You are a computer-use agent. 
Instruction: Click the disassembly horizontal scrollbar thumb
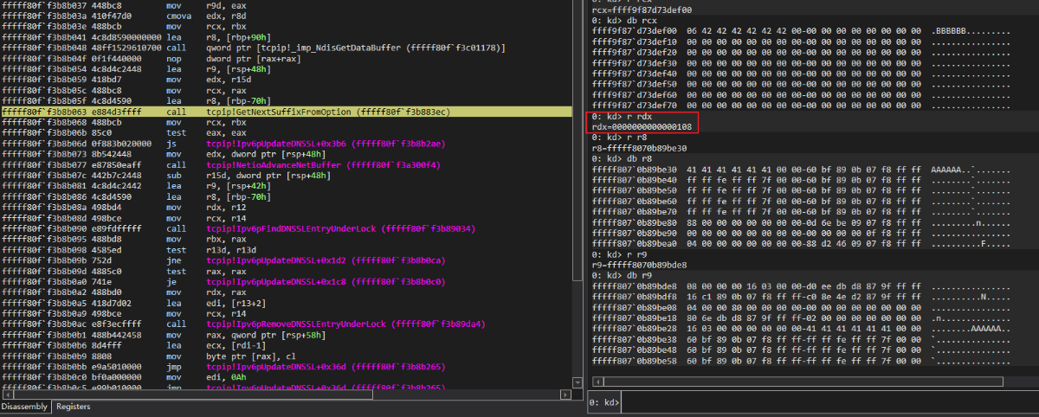191,395
